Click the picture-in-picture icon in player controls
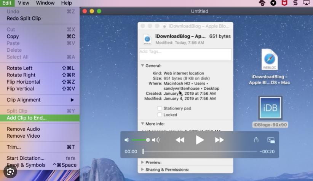Image resolution: width=313 pixels, height=181 pixels. click(271, 140)
